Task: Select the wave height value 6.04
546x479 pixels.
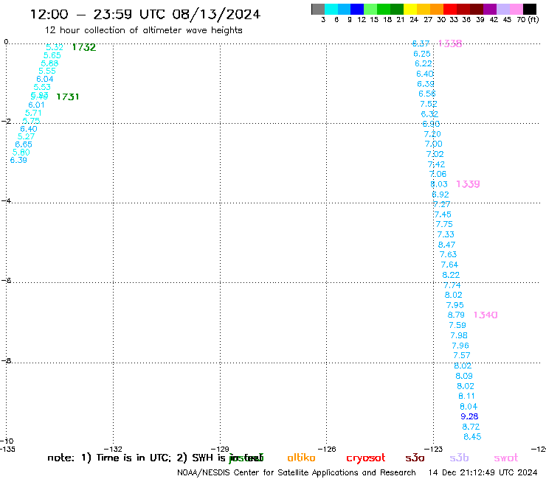Action: coord(45,79)
